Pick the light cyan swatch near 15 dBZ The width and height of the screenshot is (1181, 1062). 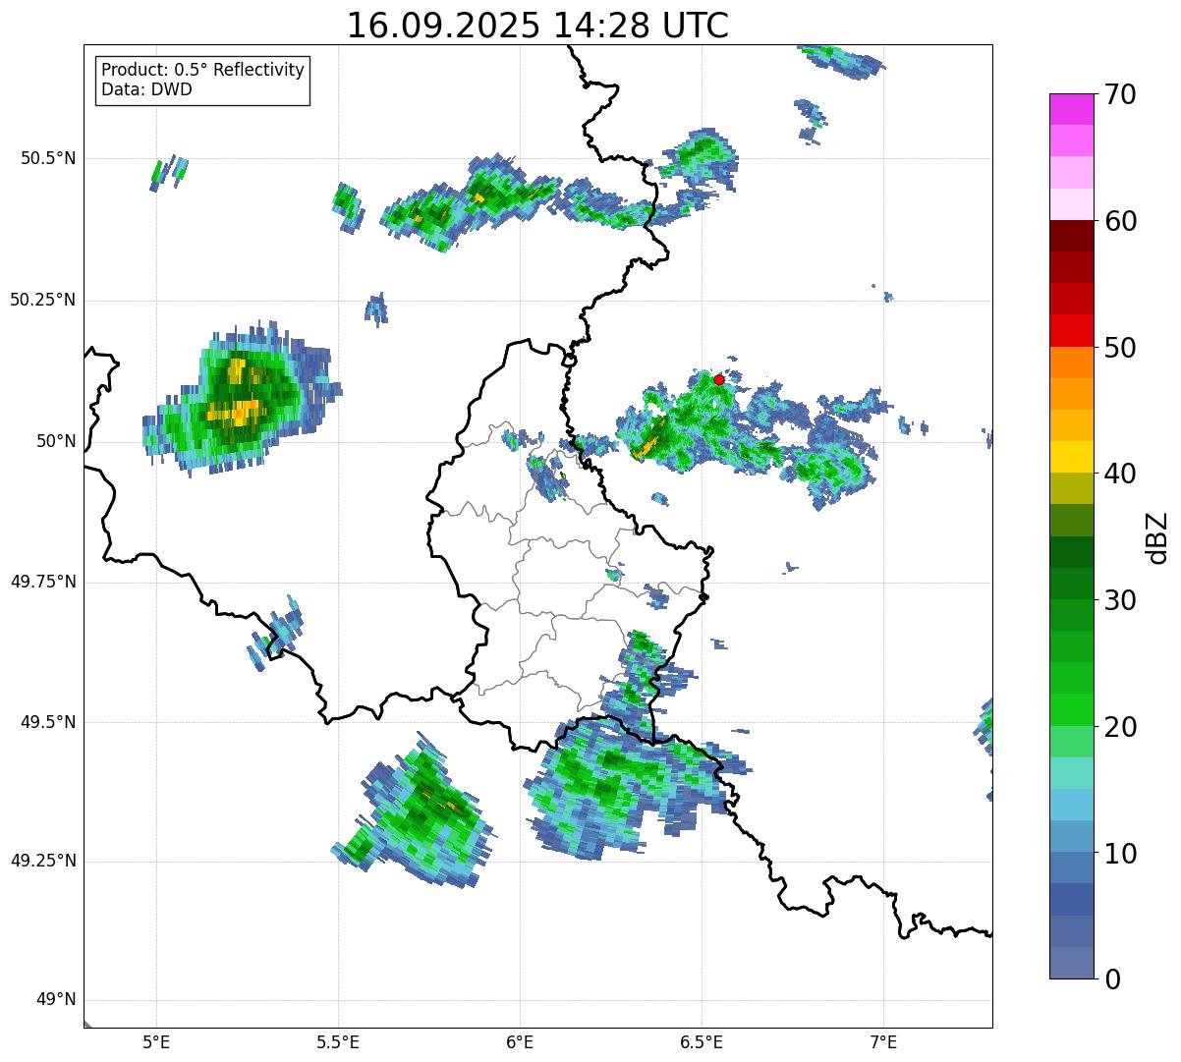(1071, 773)
